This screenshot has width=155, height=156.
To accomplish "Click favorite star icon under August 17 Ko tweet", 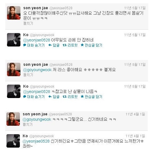I will 82,97.
